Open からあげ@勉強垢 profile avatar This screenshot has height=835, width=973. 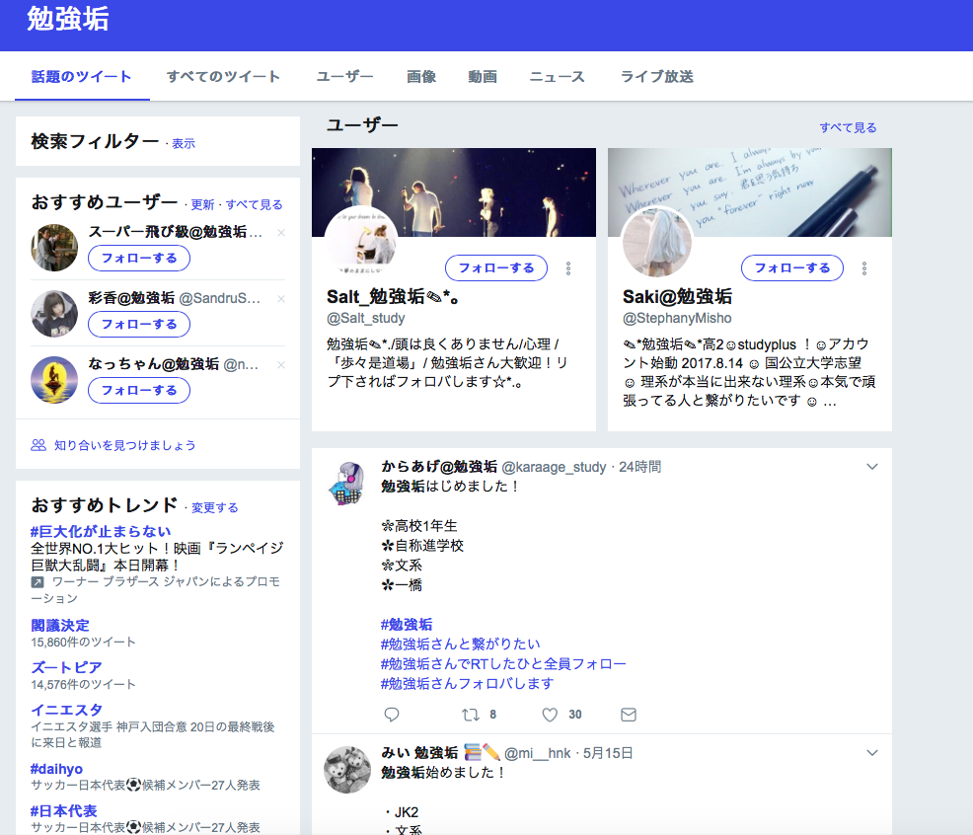[347, 484]
